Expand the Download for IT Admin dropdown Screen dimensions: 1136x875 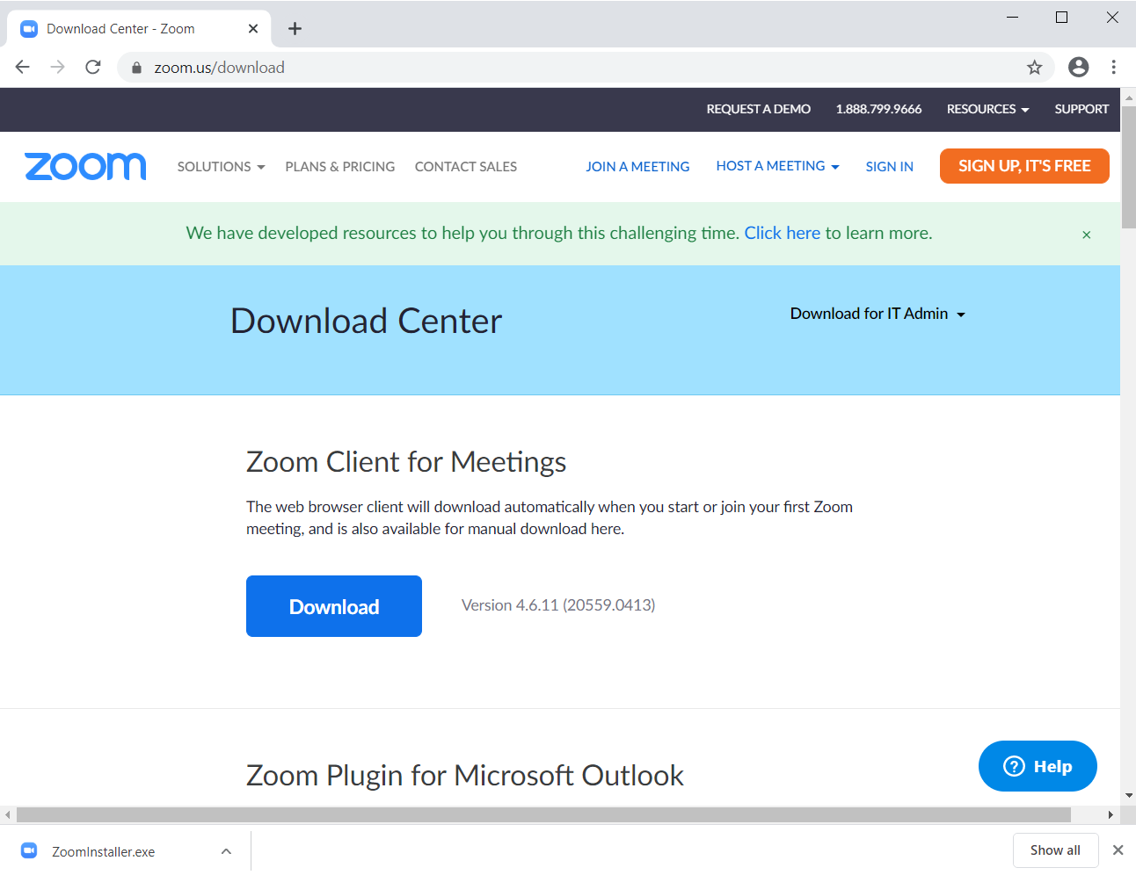click(877, 314)
